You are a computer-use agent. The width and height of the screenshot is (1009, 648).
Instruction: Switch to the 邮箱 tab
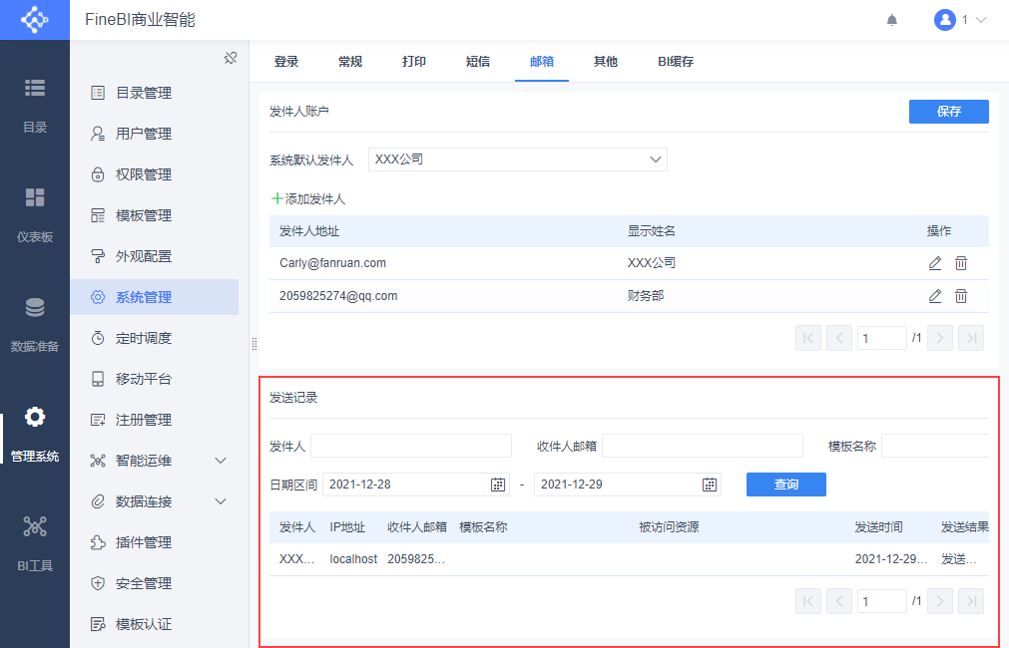coord(542,61)
